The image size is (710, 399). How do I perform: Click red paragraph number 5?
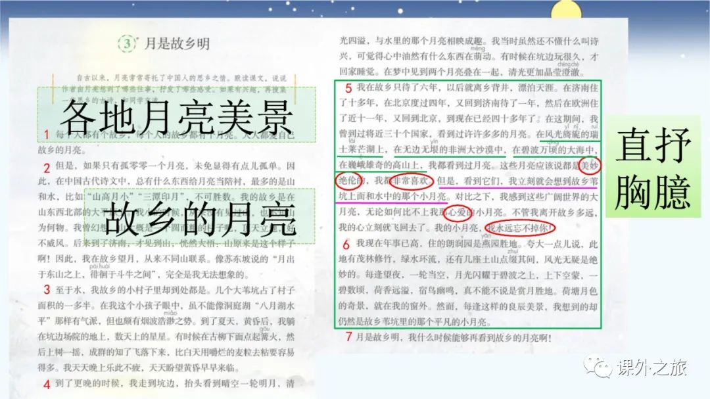click(348, 88)
